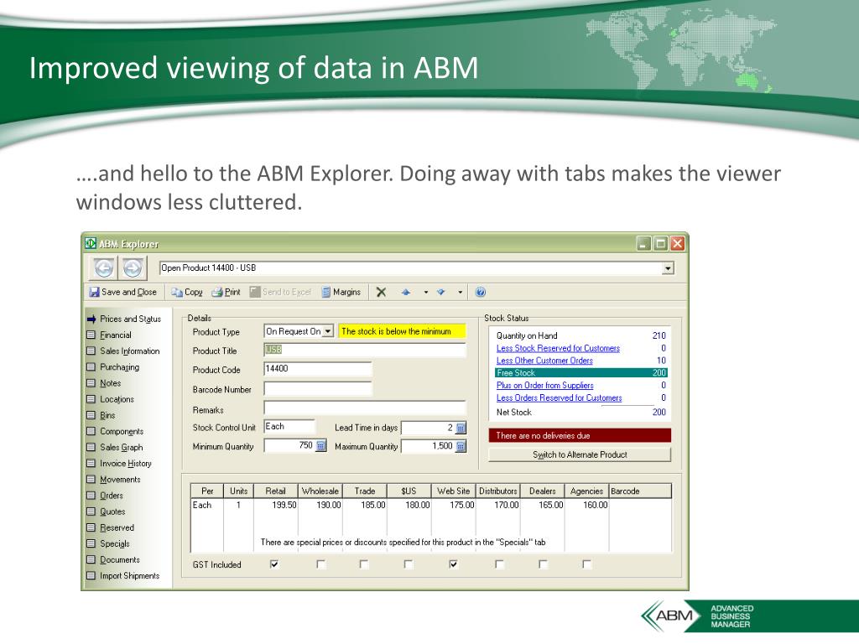Click the Specials sidebar icon

click(91, 543)
